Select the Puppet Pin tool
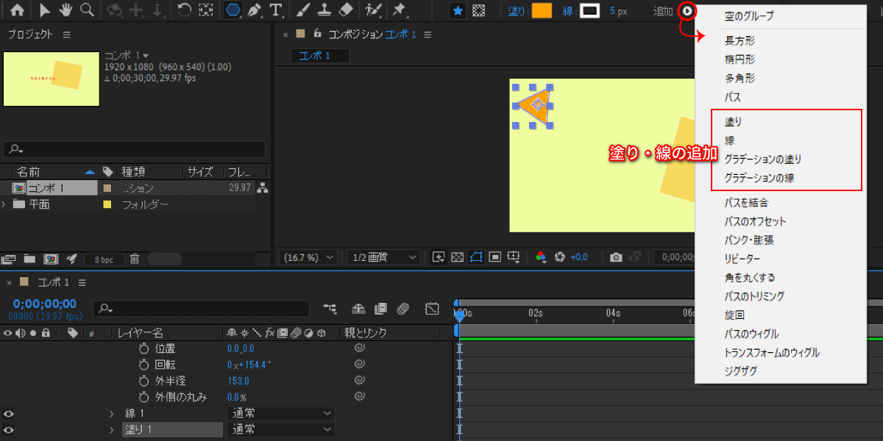Image resolution: width=883 pixels, height=441 pixels. pos(399,10)
